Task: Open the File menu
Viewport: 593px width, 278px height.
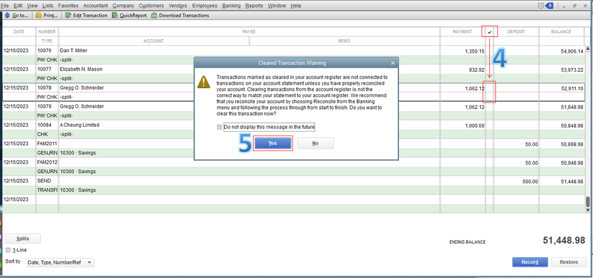Action: click(5, 6)
